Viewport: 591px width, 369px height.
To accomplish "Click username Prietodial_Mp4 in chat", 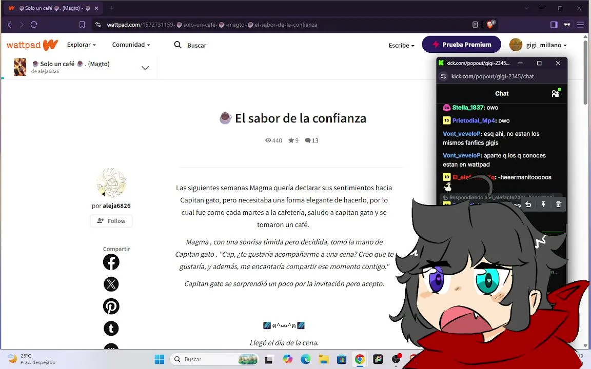I will tap(474, 120).
